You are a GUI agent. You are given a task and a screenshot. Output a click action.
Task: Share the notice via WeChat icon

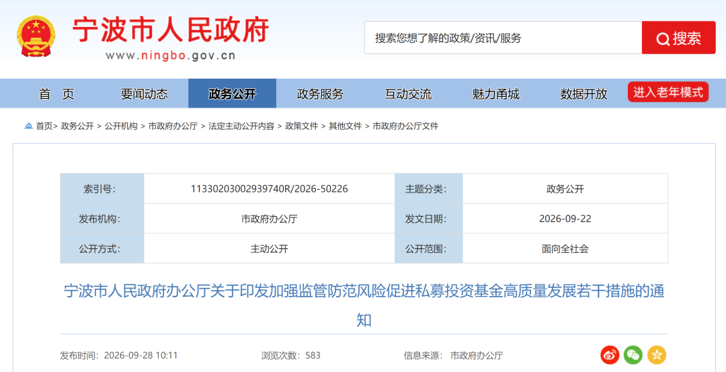(x=633, y=355)
